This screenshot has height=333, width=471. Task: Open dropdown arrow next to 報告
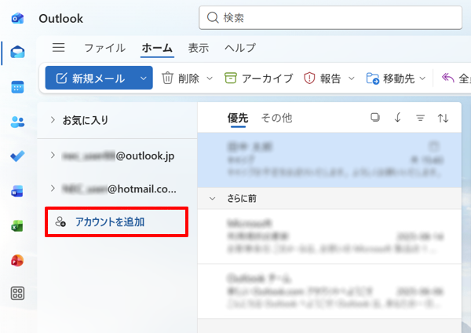[351, 79]
